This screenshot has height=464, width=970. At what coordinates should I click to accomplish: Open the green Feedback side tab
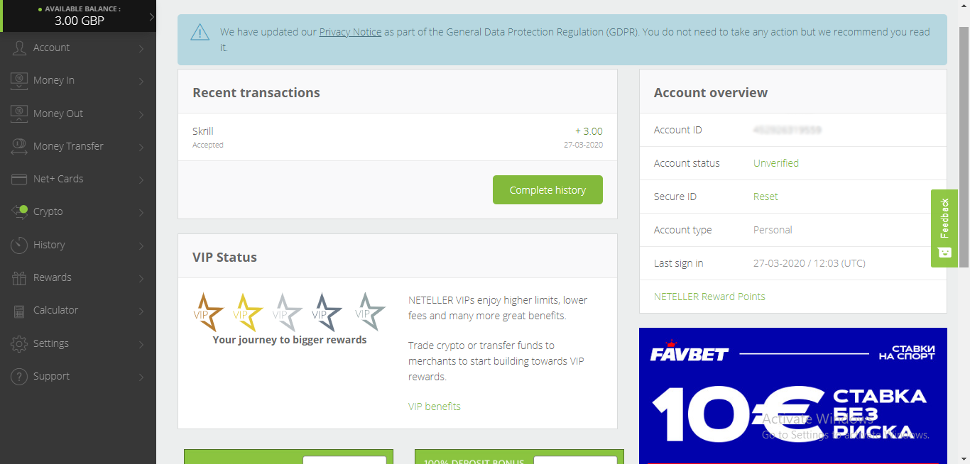click(944, 228)
